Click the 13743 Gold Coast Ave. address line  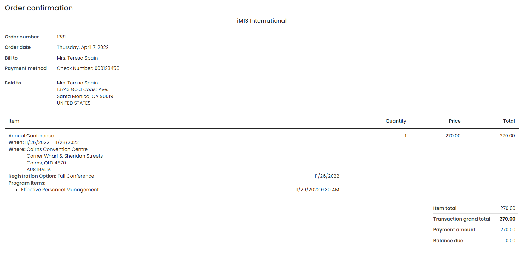pyautogui.click(x=83, y=89)
